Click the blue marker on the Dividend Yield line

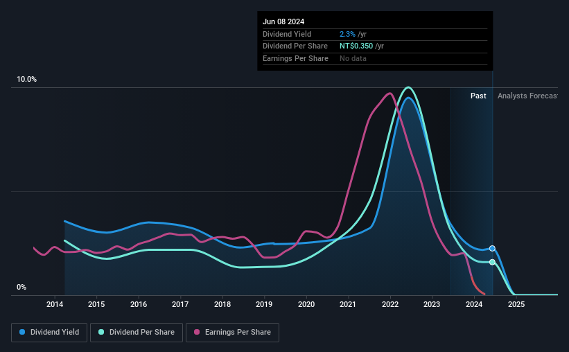(x=492, y=249)
